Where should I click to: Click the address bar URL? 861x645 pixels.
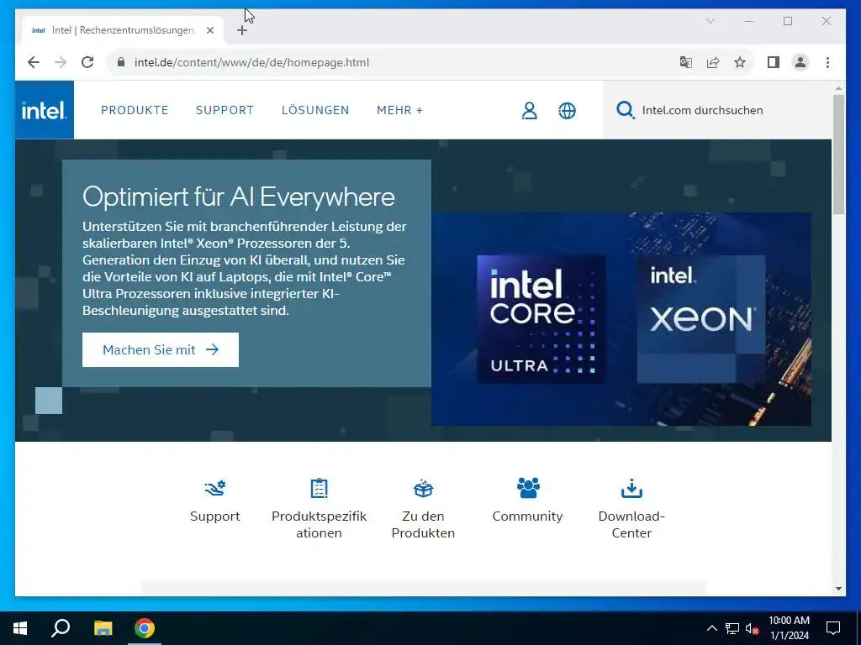pyautogui.click(x=251, y=62)
